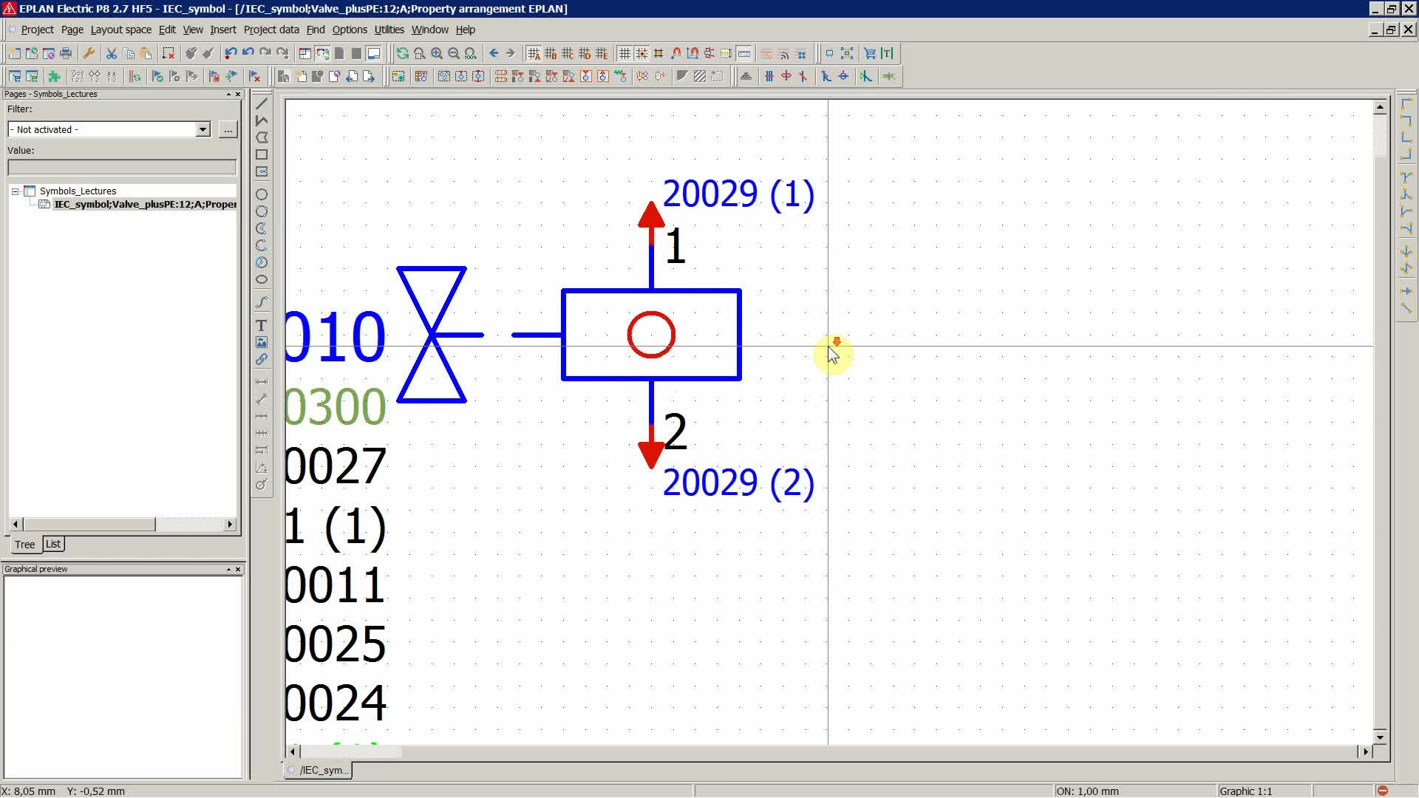Toggle Grid A snap button
The width and height of the screenshot is (1419, 798).
pos(534,53)
